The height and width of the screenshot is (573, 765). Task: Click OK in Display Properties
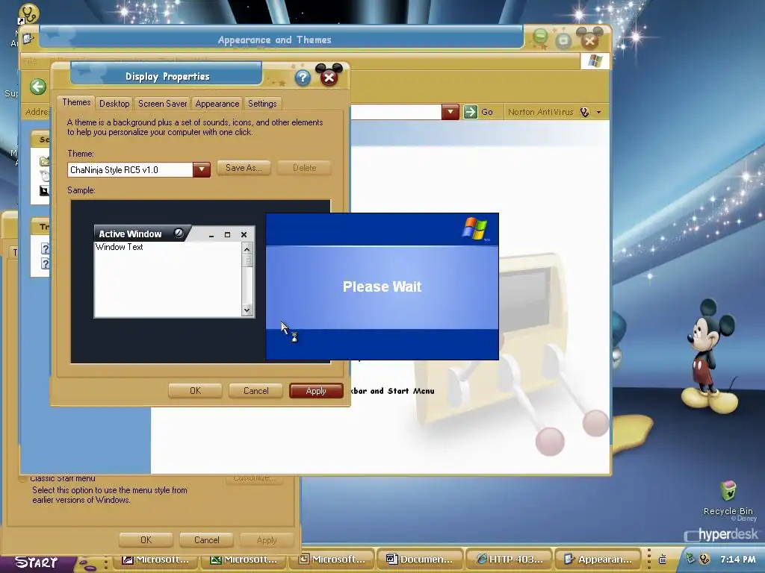click(195, 391)
